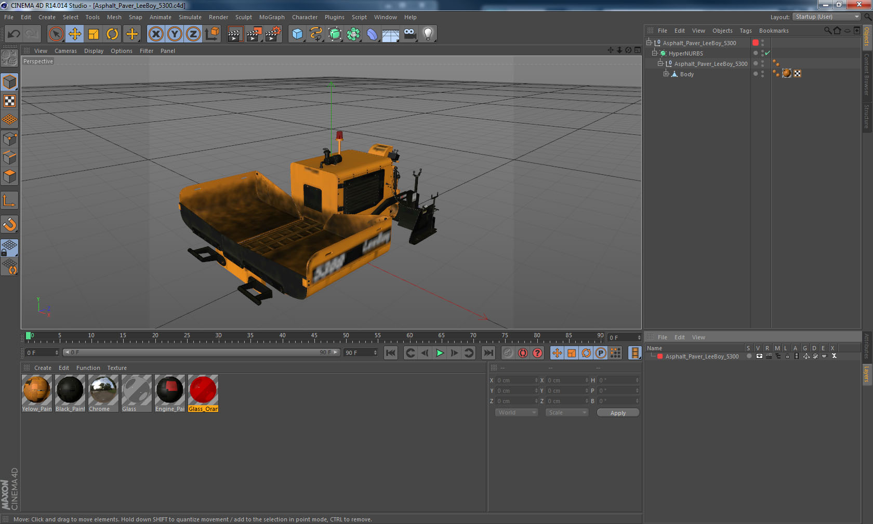This screenshot has height=524, width=873.
Task: Collapse the nested Asphalt_Paver_LeeBoy_5300 object
Action: point(660,63)
